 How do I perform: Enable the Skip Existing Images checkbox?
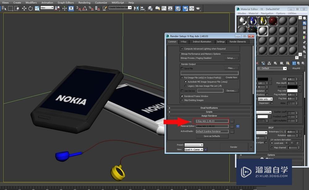pos(182,100)
